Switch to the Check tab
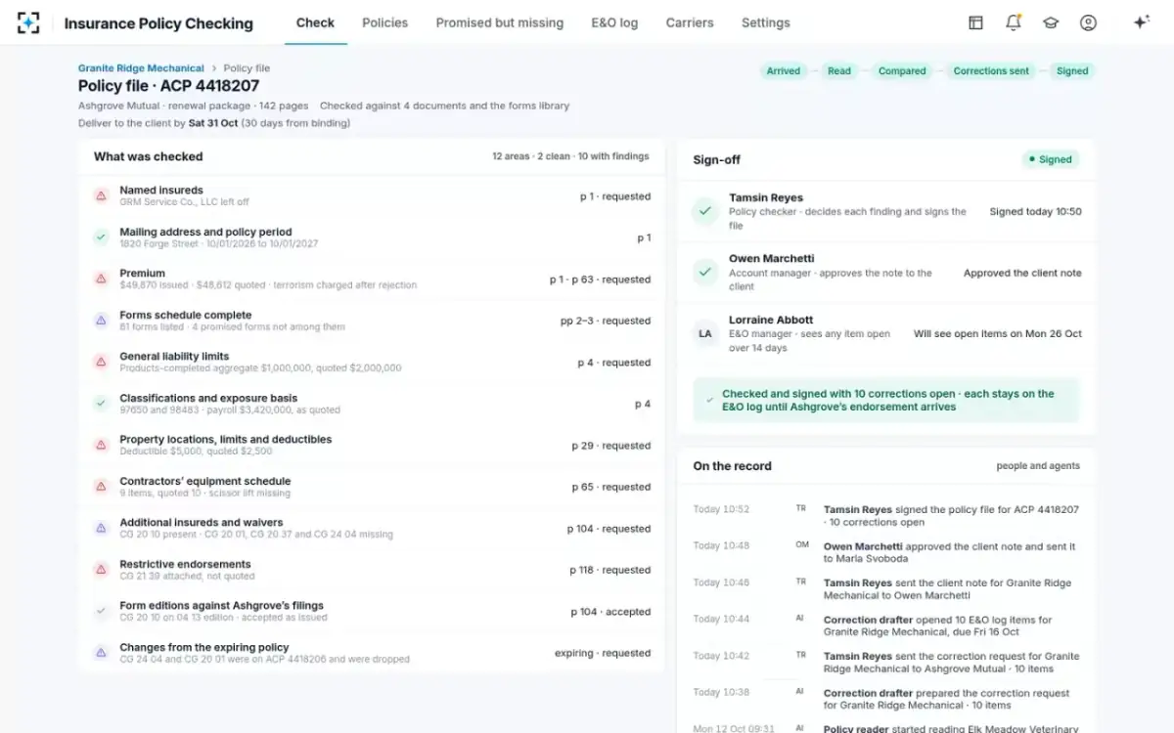This screenshot has height=733, width=1174. click(315, 22)
